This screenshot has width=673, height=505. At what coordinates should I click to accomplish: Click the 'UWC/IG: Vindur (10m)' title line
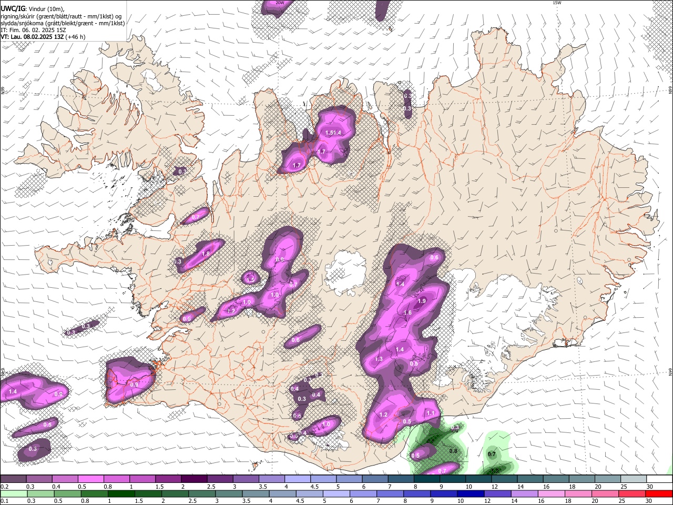tap(33, 8)
